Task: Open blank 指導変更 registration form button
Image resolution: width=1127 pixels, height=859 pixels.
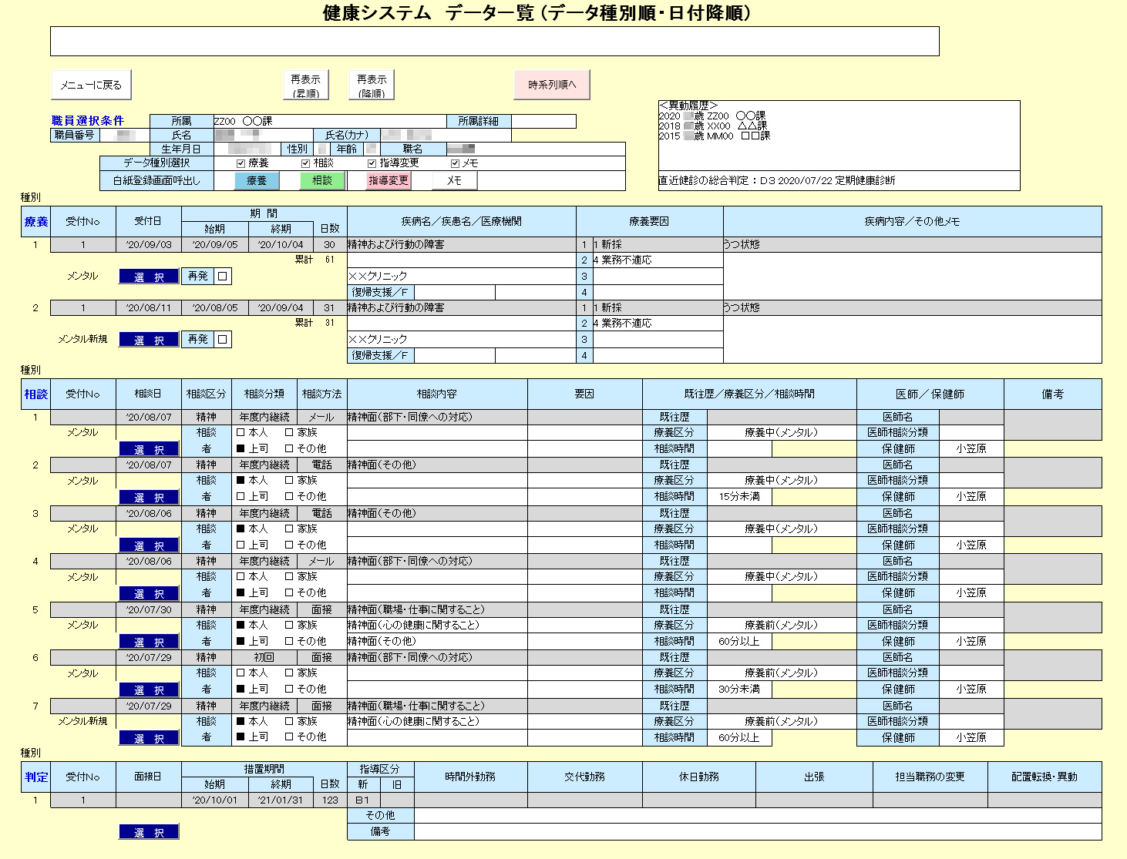Action: 389,180
